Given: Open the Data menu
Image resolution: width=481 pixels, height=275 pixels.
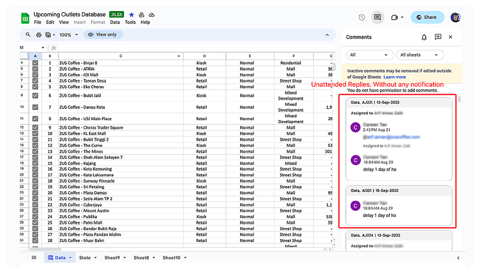Looking at the screenshot, I should pos(115,23).
